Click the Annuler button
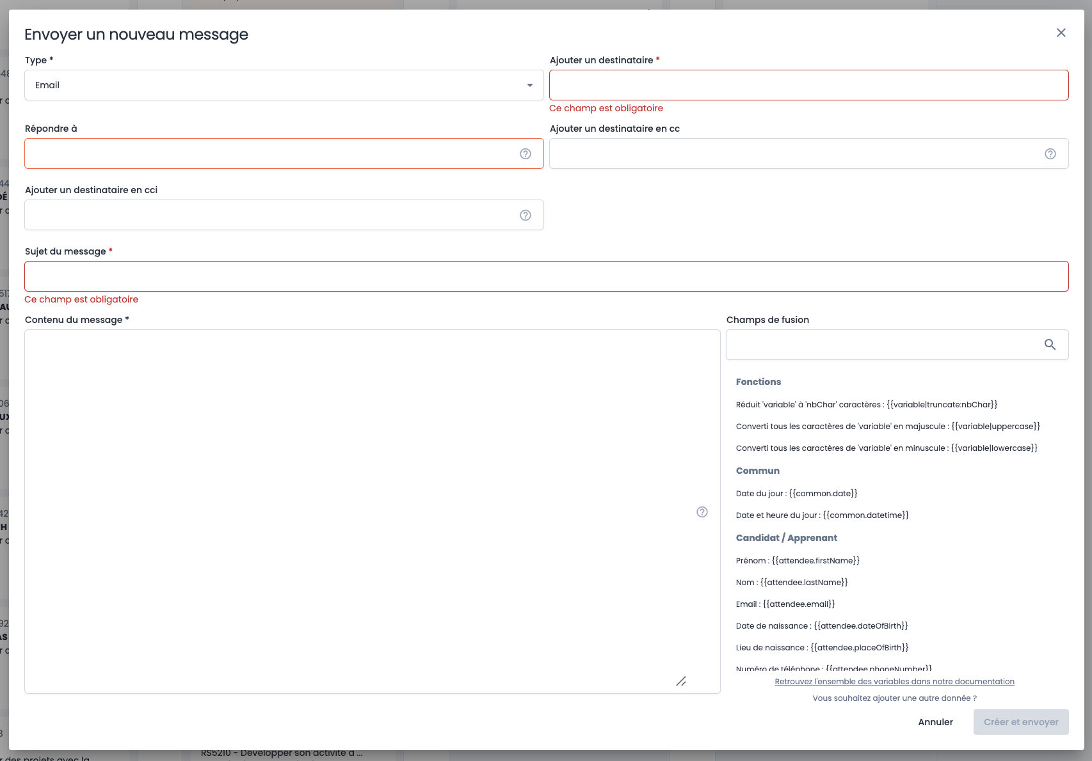Screen dimensions: 1092x761 (x=935, y=722)
